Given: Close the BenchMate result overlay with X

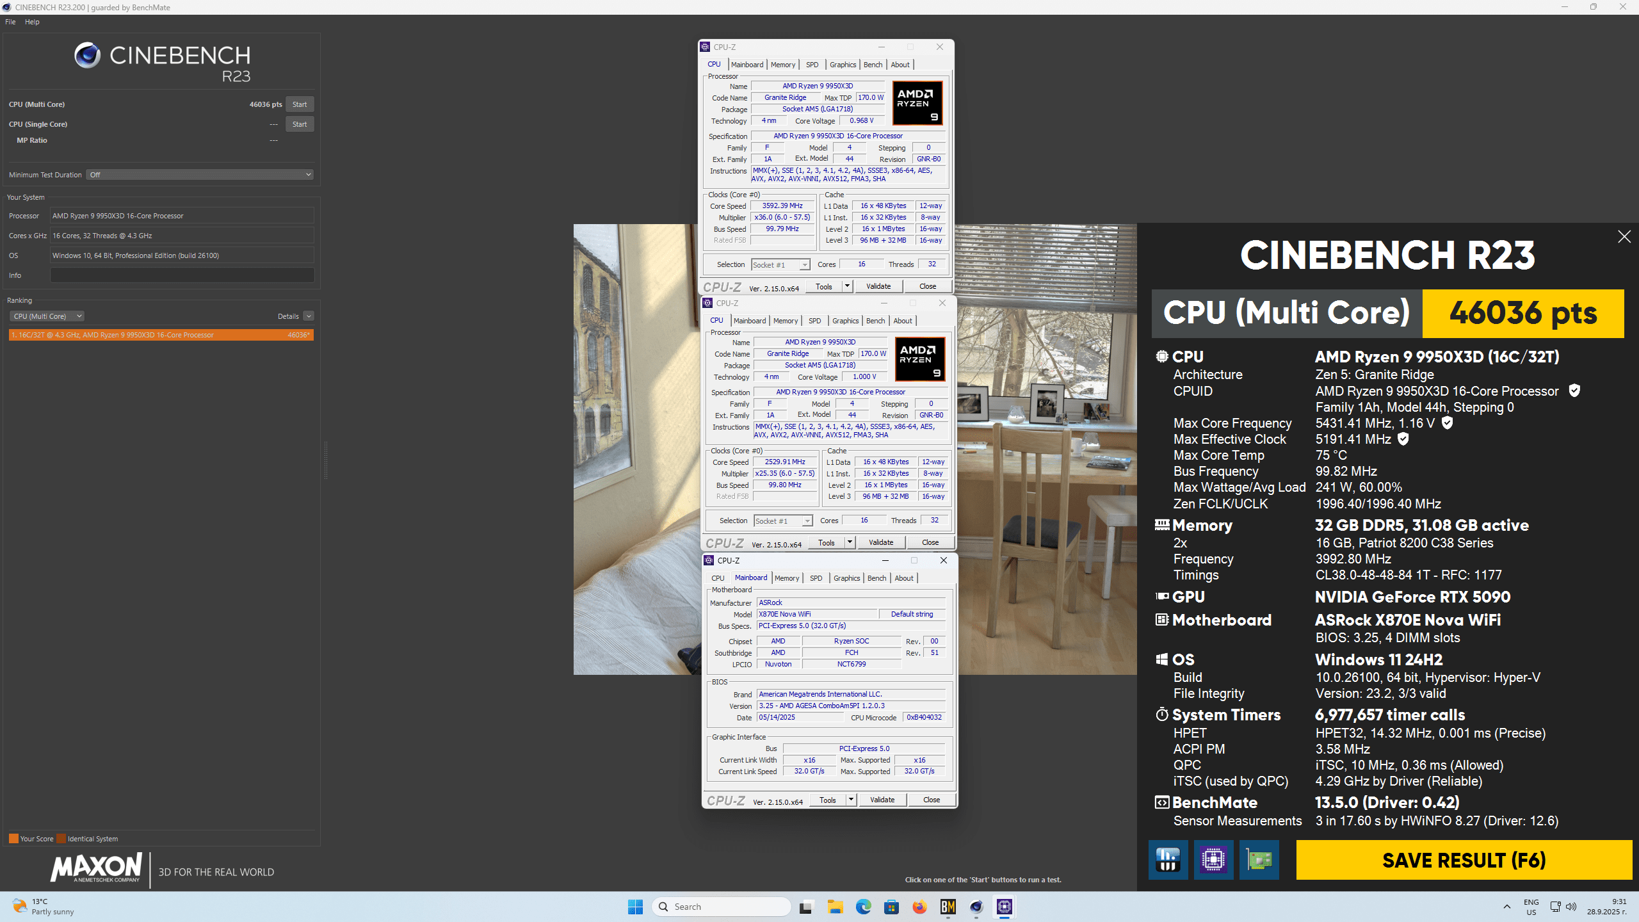Looking at the screenshot, I should click(1624, 237).
